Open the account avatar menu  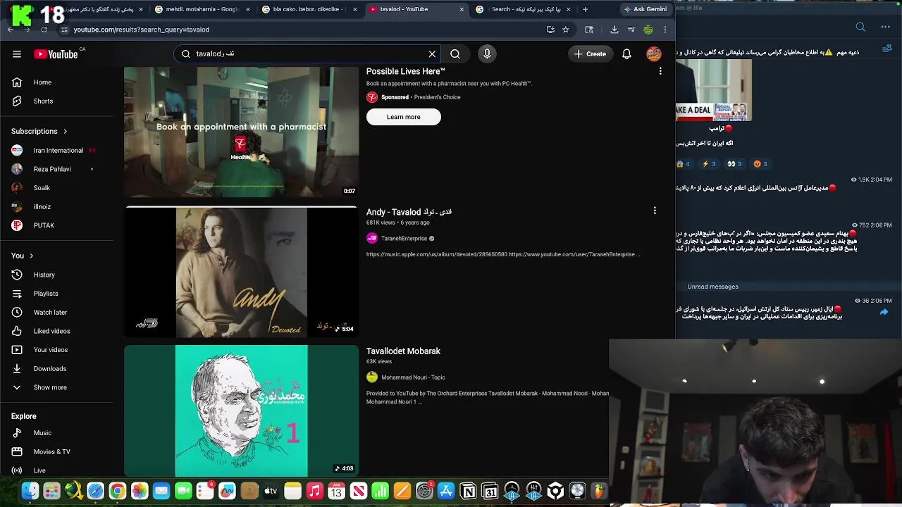654,54
